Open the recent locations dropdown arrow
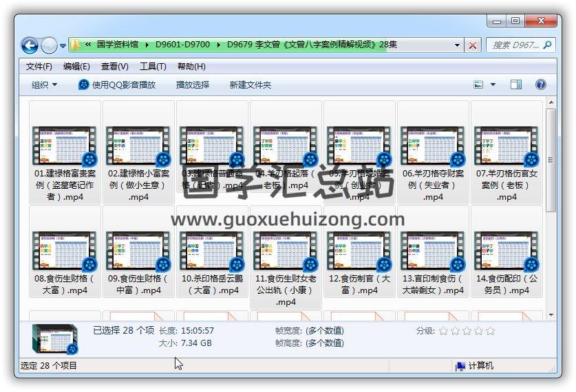The width and height of the screenshot is (576, 392). click(63, 46)
